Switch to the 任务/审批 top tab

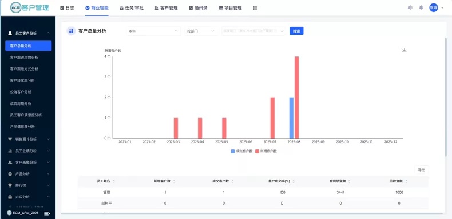pyautogui.click(x=132, y=8)
